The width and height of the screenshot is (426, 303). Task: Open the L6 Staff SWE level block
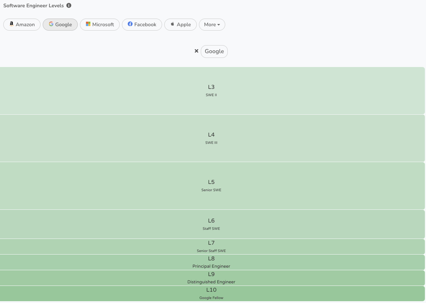coord(212,224)
